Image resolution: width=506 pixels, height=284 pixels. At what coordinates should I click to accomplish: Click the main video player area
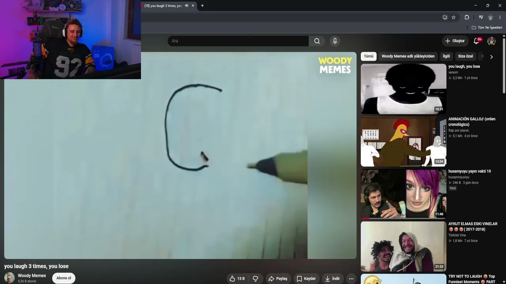click(180, 155)
